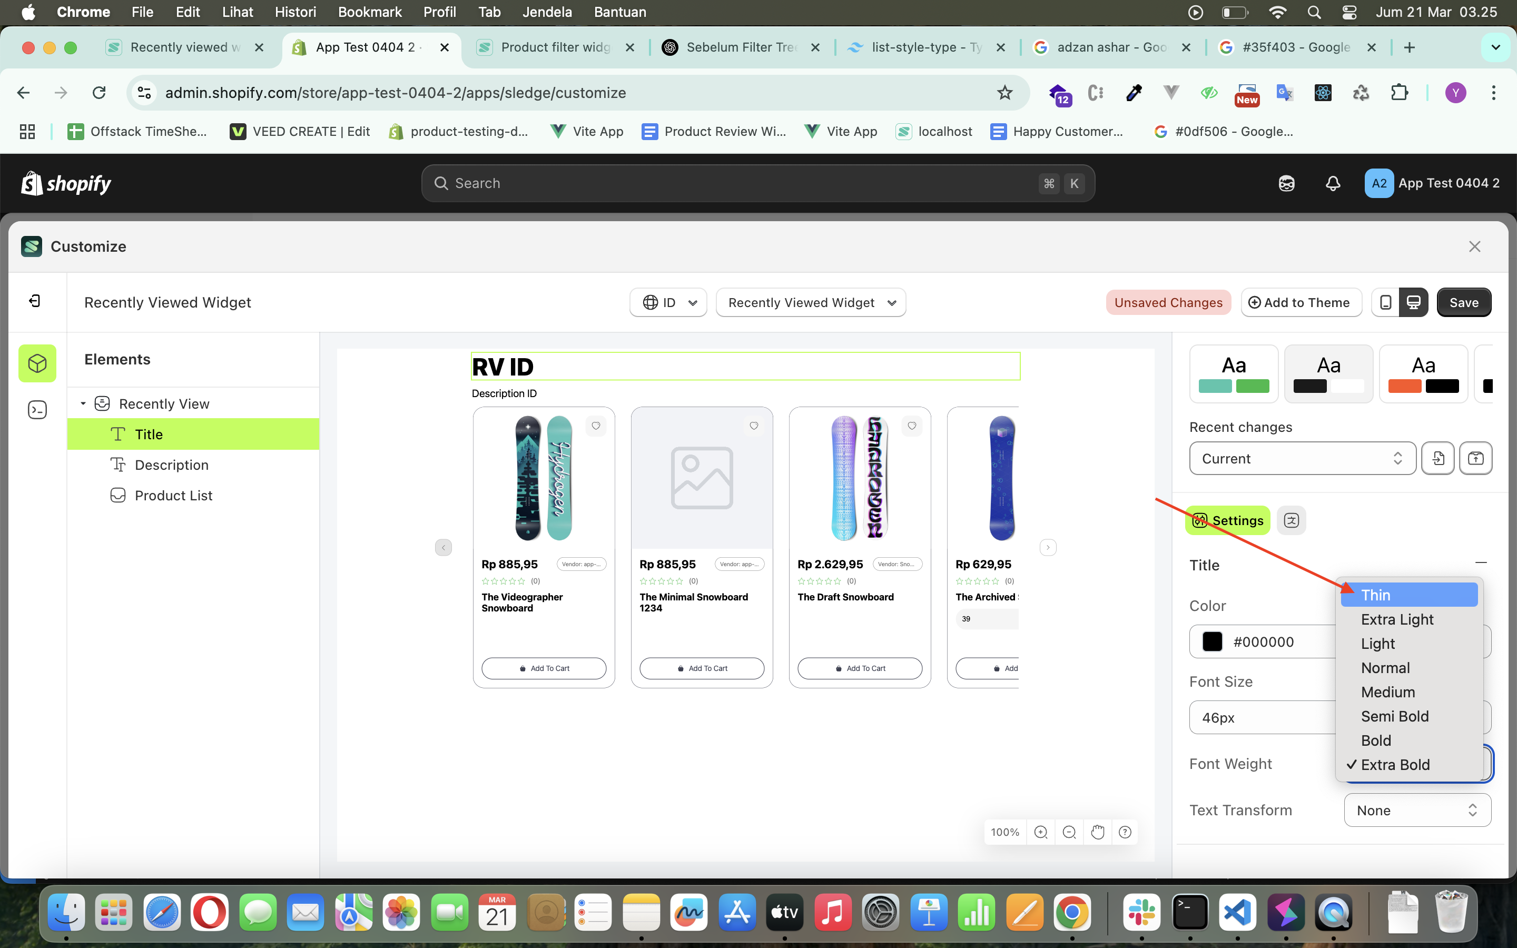This screenshot has height=948, width=1517.
Task: Click the exit editor icon
Action: coord(35,302)
